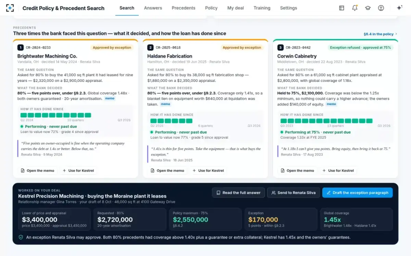Click the number 3 badge on Corwin card
411x256 pixels.
coord(281,47)
